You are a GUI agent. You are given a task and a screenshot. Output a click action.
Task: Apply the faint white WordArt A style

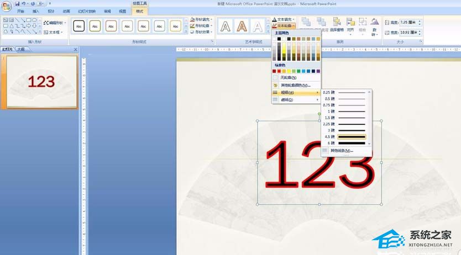258,26
